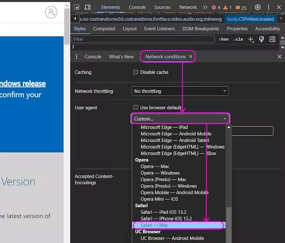Open the drawer three-dot menu
Screen dimensions: 285x243
77,57
